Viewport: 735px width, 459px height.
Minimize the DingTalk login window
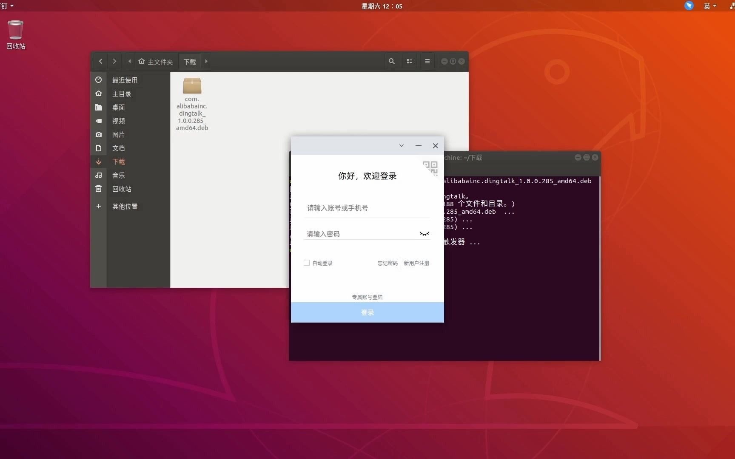419,146
